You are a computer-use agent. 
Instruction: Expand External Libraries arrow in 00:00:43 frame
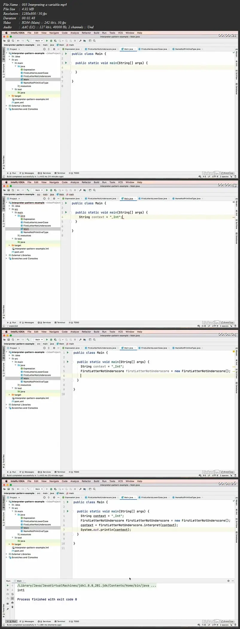7,255
